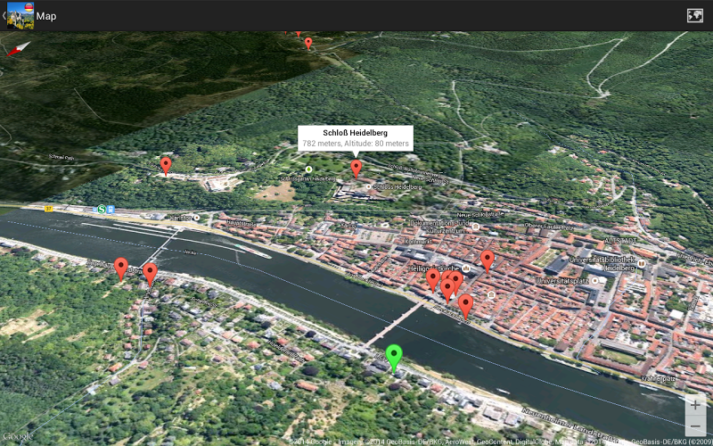Tap the round marker next to Universitätsplatz

594,281
